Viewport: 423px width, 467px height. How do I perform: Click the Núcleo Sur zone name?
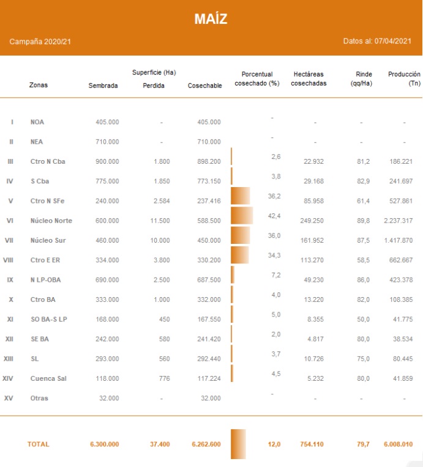pos(48,241)
